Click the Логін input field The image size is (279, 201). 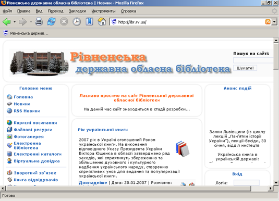point(247,183)
